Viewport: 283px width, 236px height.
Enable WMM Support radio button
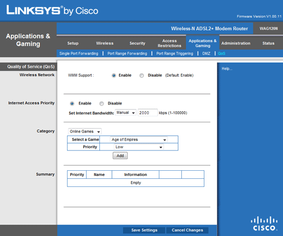tap(114, 76)
